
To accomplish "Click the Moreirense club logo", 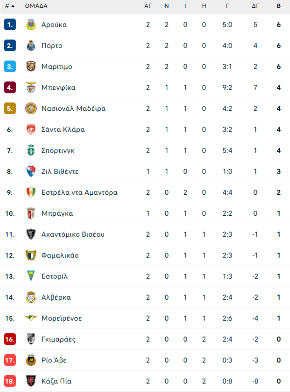I will coord(31,318).
